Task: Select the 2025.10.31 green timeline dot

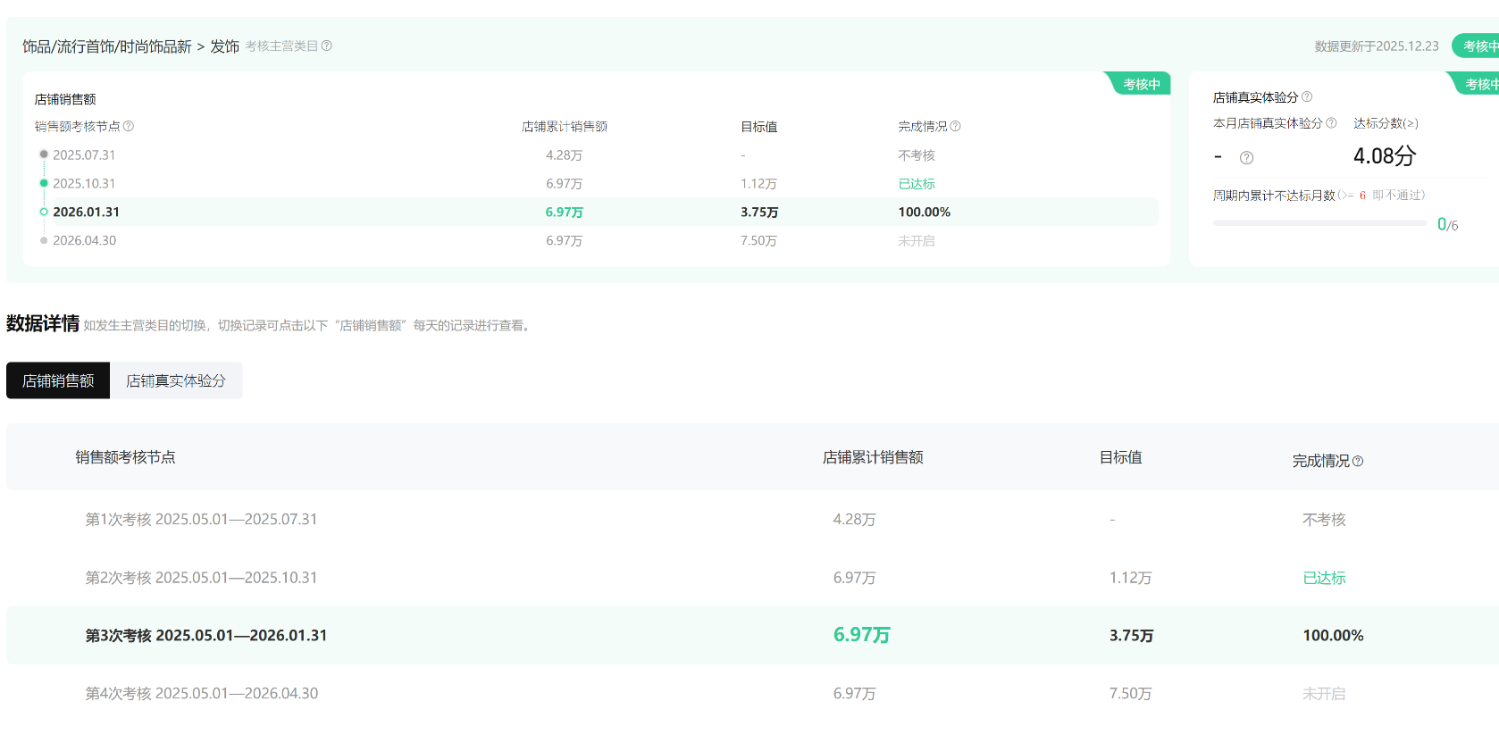Action: click(44, 183)
